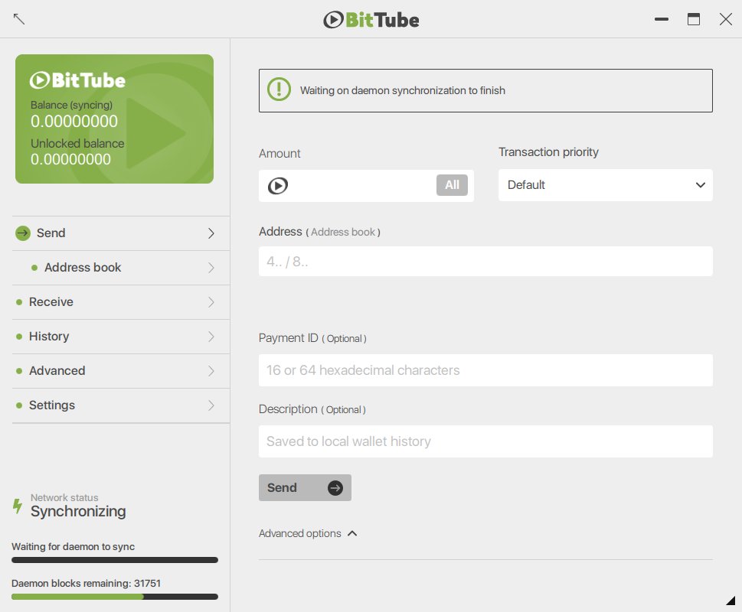Click the exclamation warning icon in the sync notice
The height and width of the screenshot is (612, 742).
279,90
